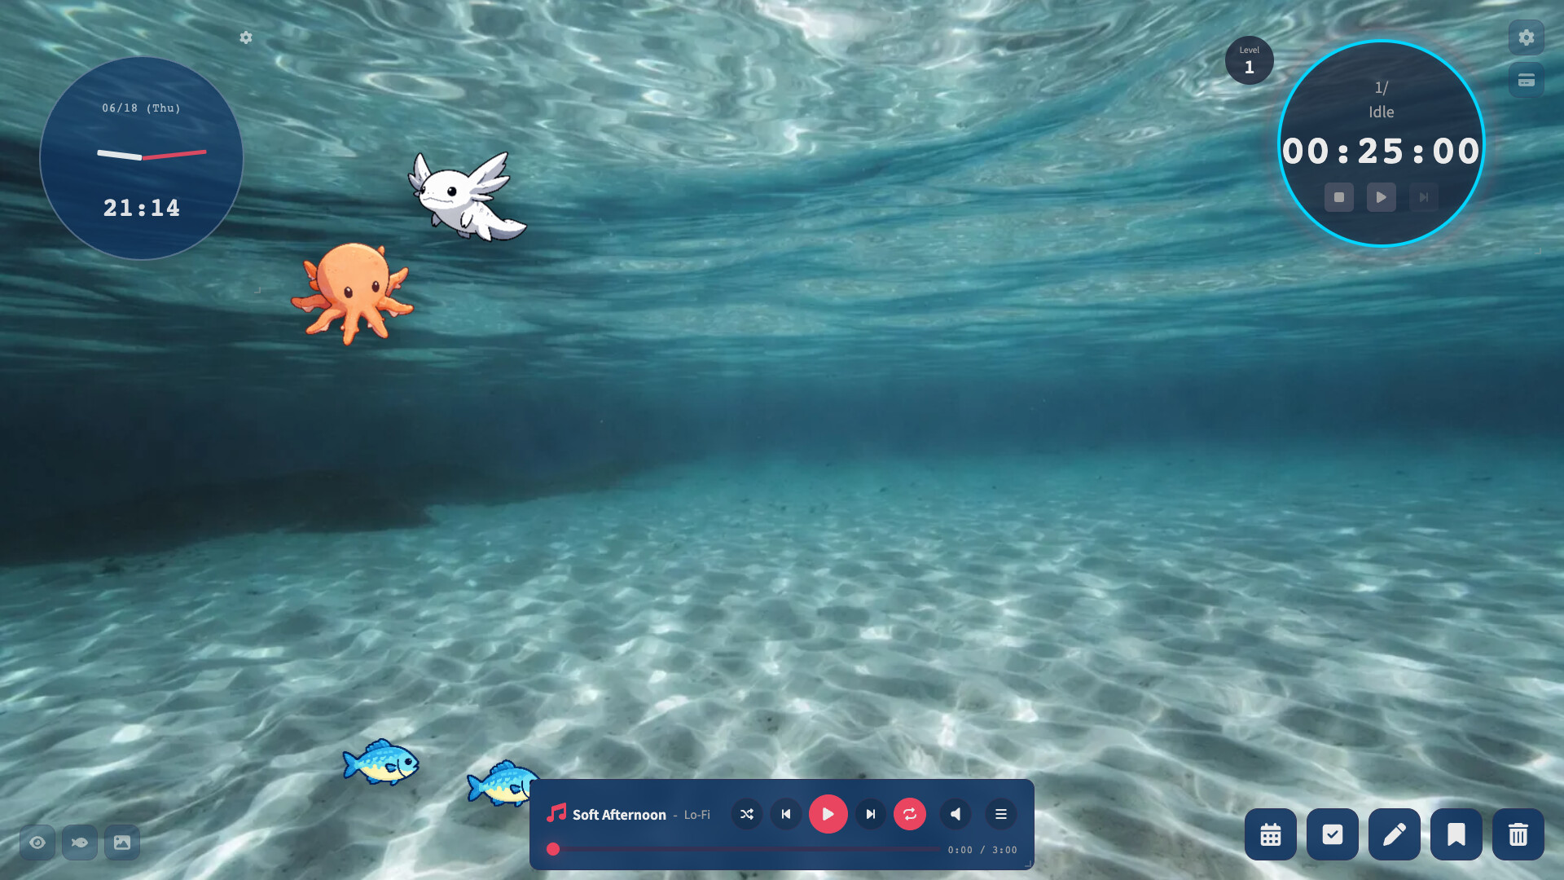Skip to next Pomodoro session
Screen dimensions: 1564x880
1424,197
